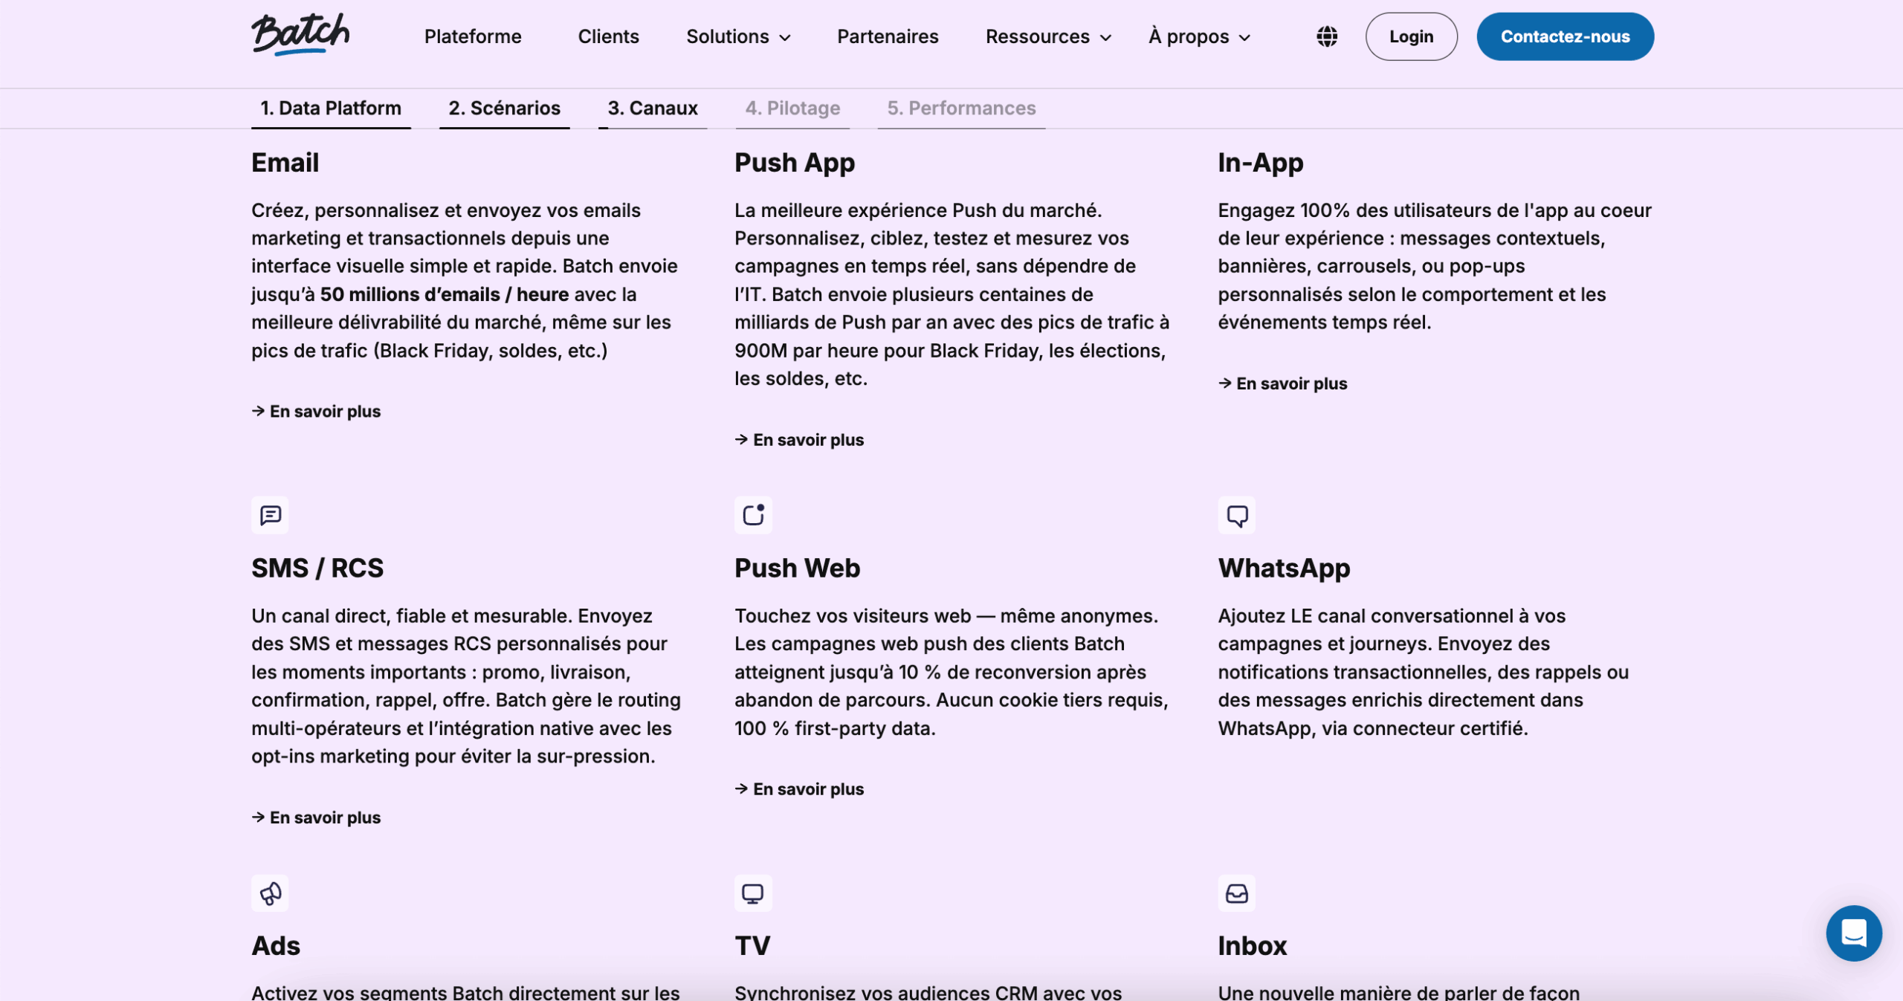The width and height of the screenshot is (1903, 1001).
Task: Switch to the 5. Performances tab
Action: tap(961, 108)
